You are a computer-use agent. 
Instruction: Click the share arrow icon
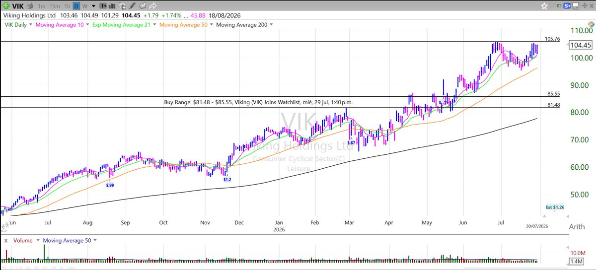(x=152, y=6)
